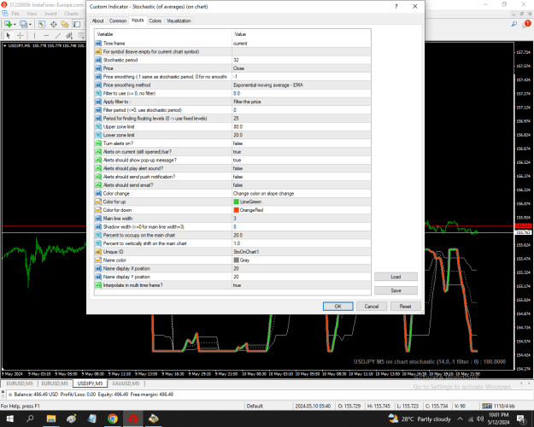This screenshot has width=534, height=427.
Task: Open taskbar search magnifier
Action: point(30,418)
